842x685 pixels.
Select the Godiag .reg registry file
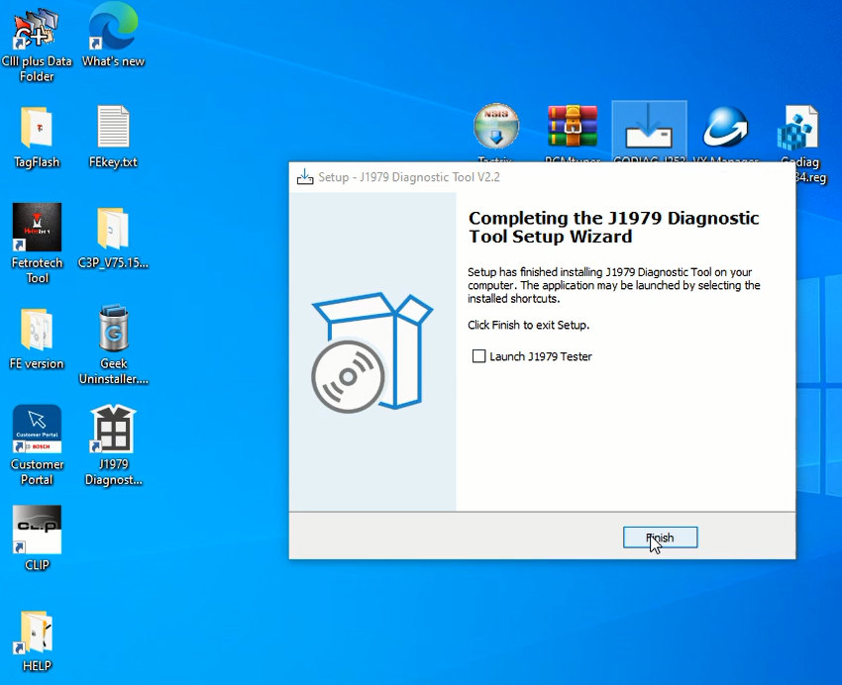coord(798,129)
